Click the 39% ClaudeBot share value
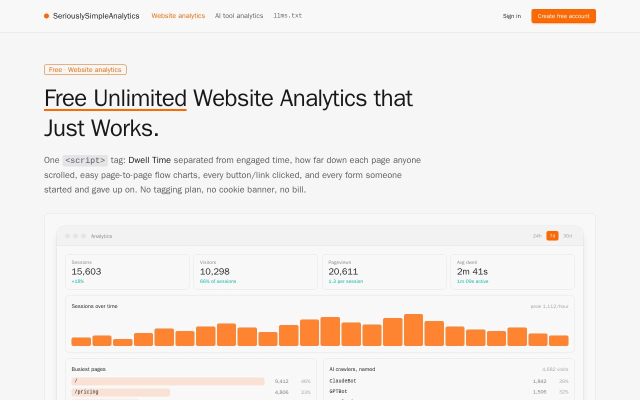Viewport: 640px width, 400px height. (x=563, y=381)
